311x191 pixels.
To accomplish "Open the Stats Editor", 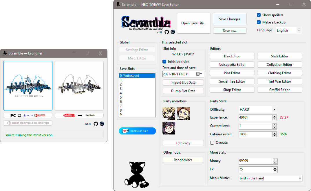I will [280, 56].
